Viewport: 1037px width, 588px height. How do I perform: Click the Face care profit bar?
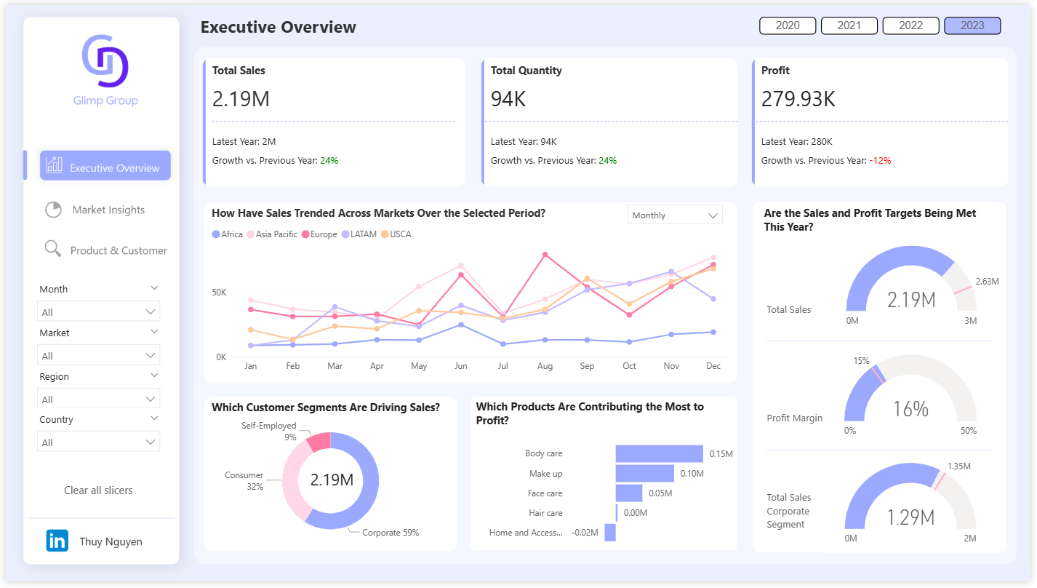[629, 493]
